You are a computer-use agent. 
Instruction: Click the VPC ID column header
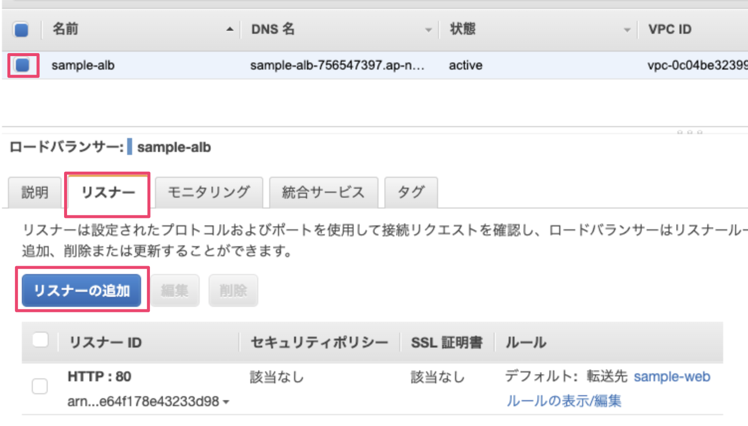click(670, 29)
